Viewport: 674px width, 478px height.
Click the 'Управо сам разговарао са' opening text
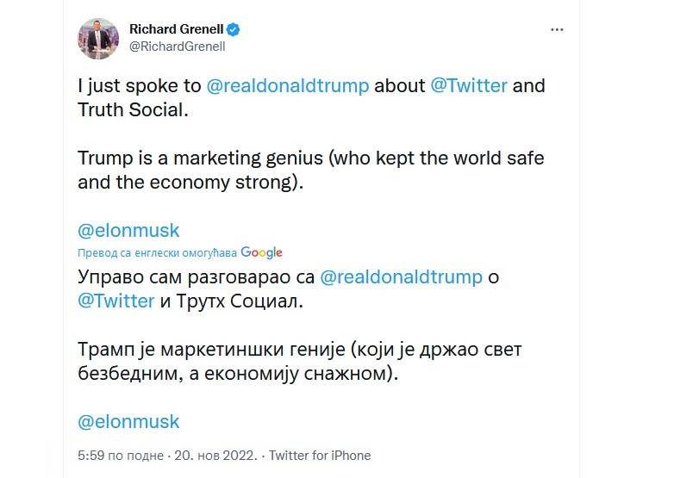[x=196, y=277]
